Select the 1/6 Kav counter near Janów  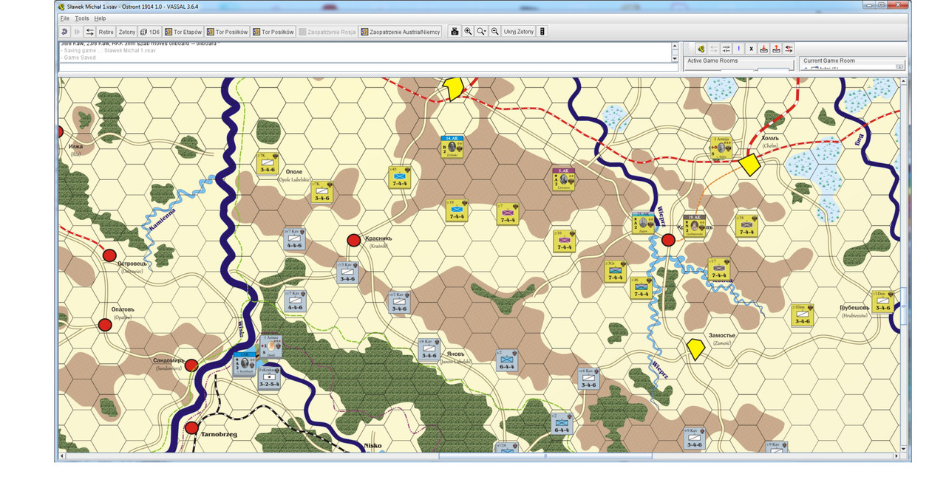429,349
